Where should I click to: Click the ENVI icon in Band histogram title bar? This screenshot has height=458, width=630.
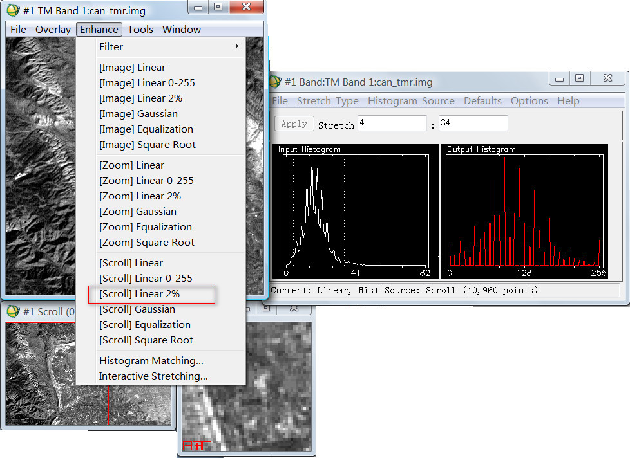coord(275,82)
